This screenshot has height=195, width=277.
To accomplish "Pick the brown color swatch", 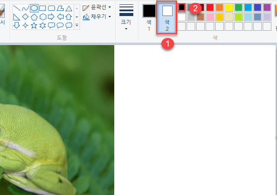I will (200, 17).
